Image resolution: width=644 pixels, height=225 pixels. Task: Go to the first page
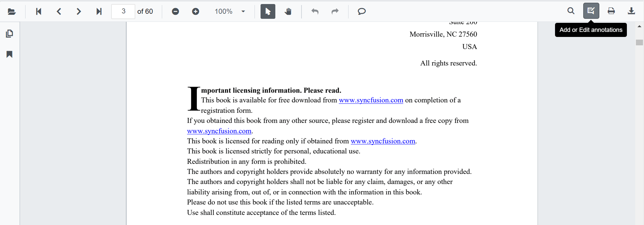[39, 11]
